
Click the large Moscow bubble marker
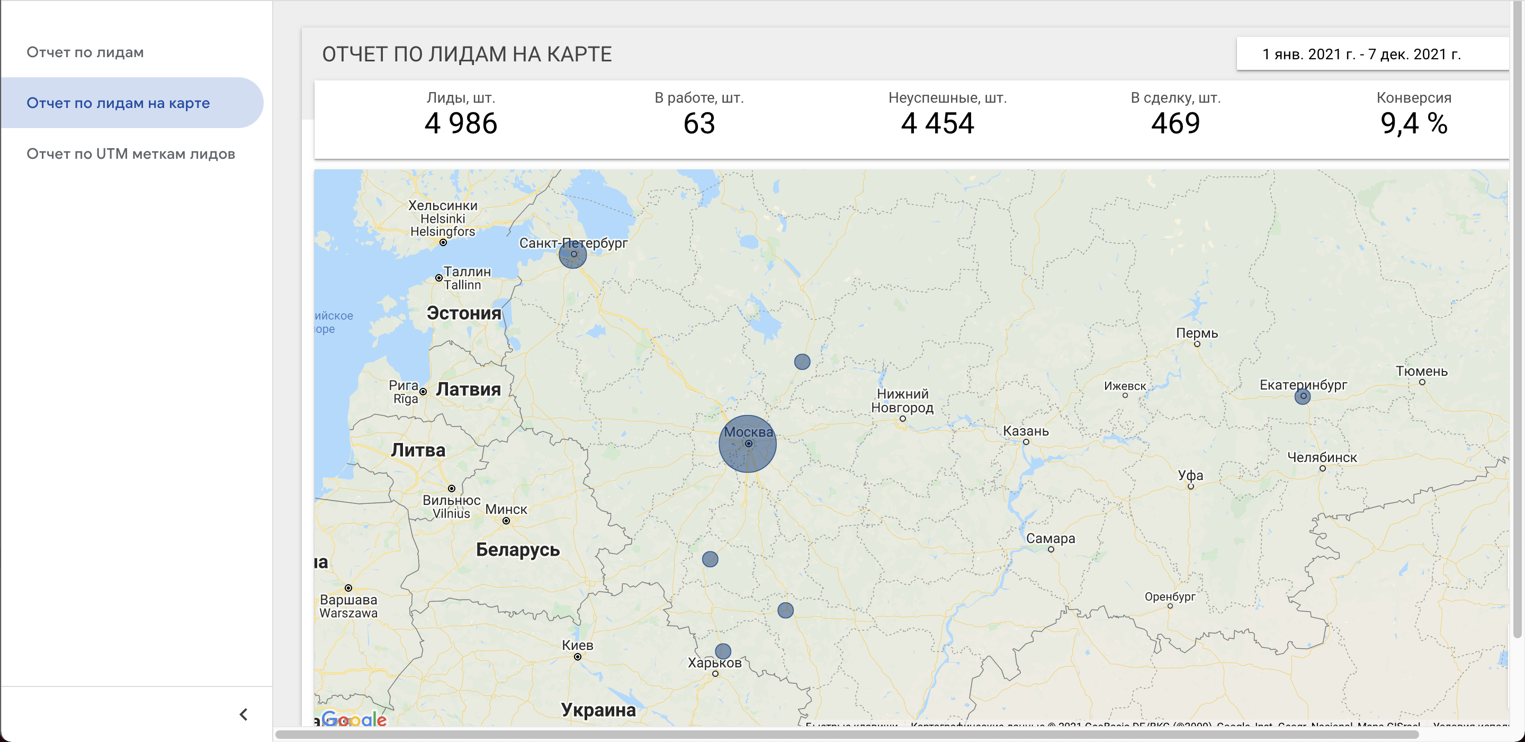747,444
